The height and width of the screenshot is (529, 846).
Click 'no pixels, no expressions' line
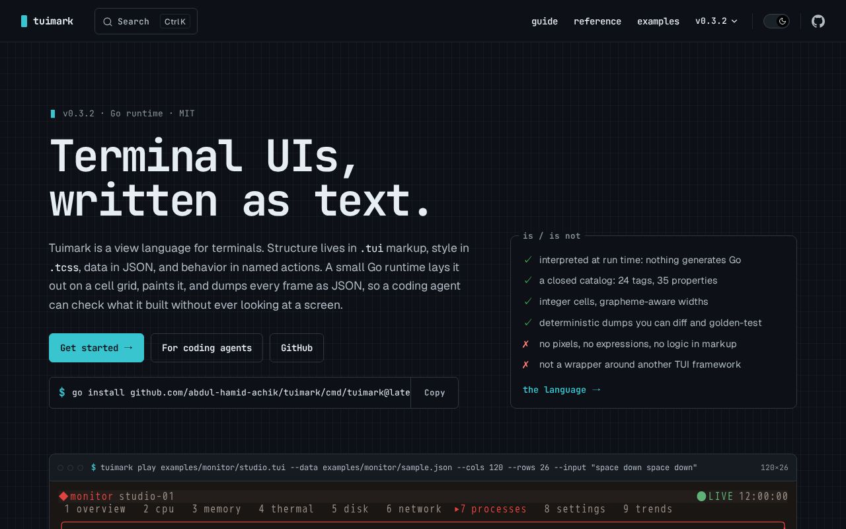pyautogui.click(x=638, y=344)
